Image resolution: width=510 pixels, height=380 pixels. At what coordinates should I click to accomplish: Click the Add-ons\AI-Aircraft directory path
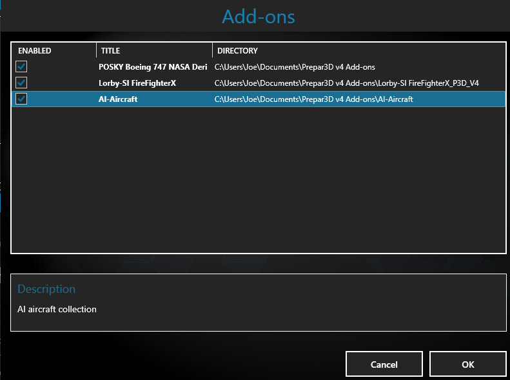tap(313, 99)
